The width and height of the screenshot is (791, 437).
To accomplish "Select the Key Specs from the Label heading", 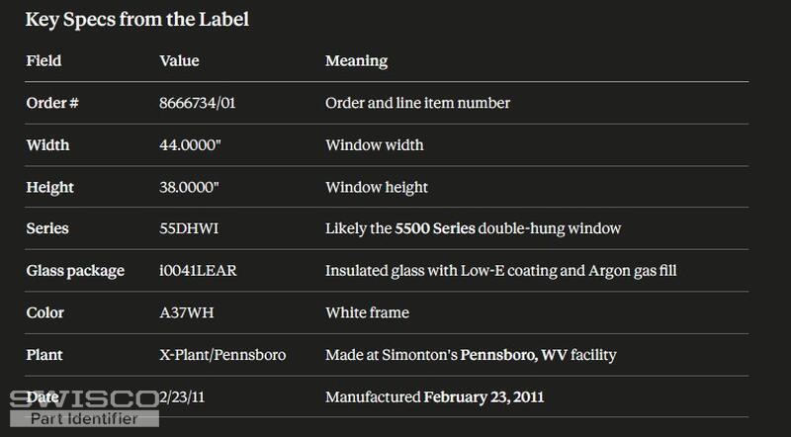I will tap(137, 20).
